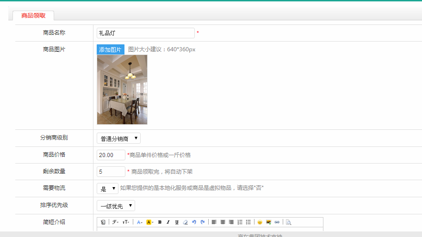Insert image using editor picture icon

pyautogui.click(x=268, y=222)
